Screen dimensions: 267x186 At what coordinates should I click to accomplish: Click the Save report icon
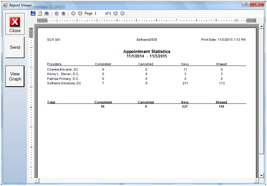coord(33,14)
